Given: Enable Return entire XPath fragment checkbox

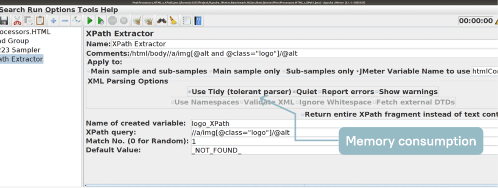Looking at the screenshot, I should point(303,115).
